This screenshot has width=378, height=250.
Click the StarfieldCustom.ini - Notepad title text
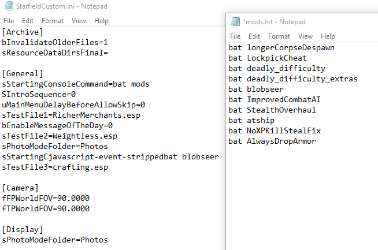62,6
